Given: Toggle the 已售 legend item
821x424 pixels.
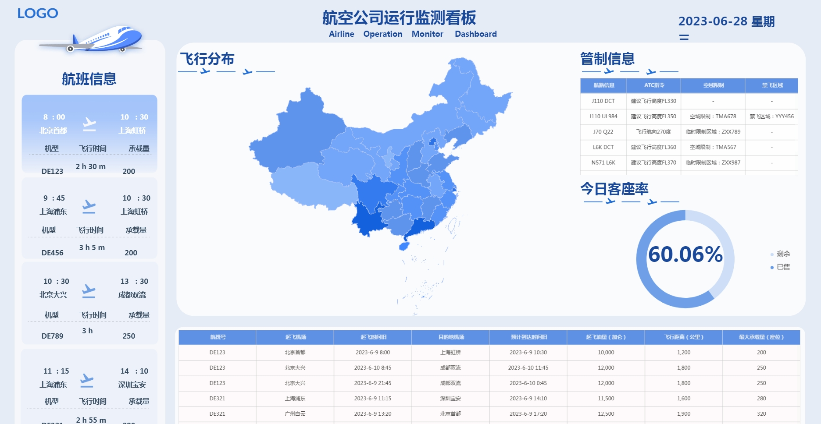Looking at the screenshot, I should click(780, 267).
